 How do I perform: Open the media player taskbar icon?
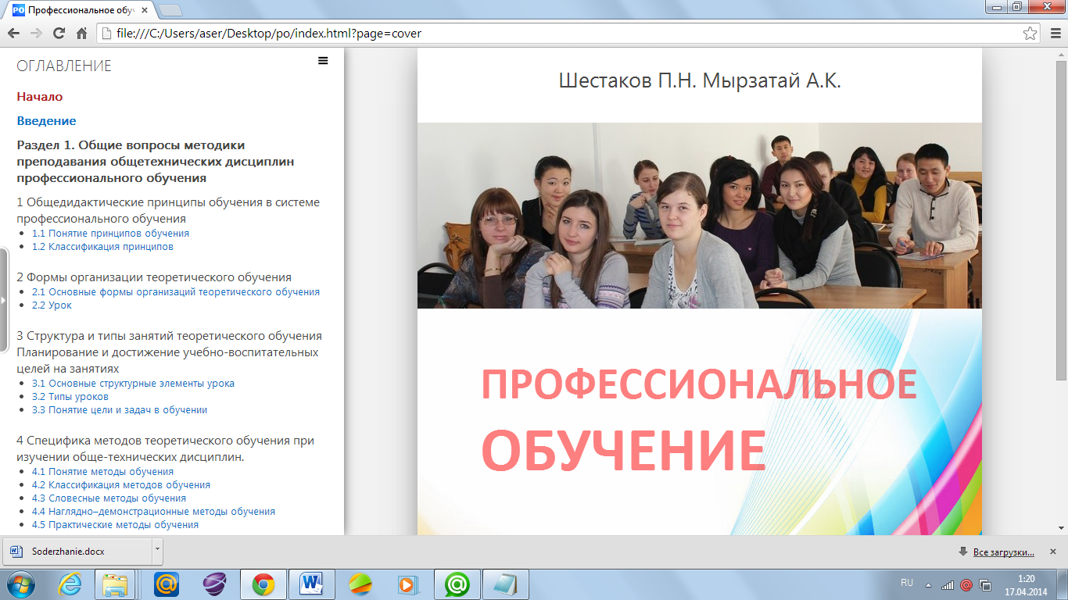[408, 584]
